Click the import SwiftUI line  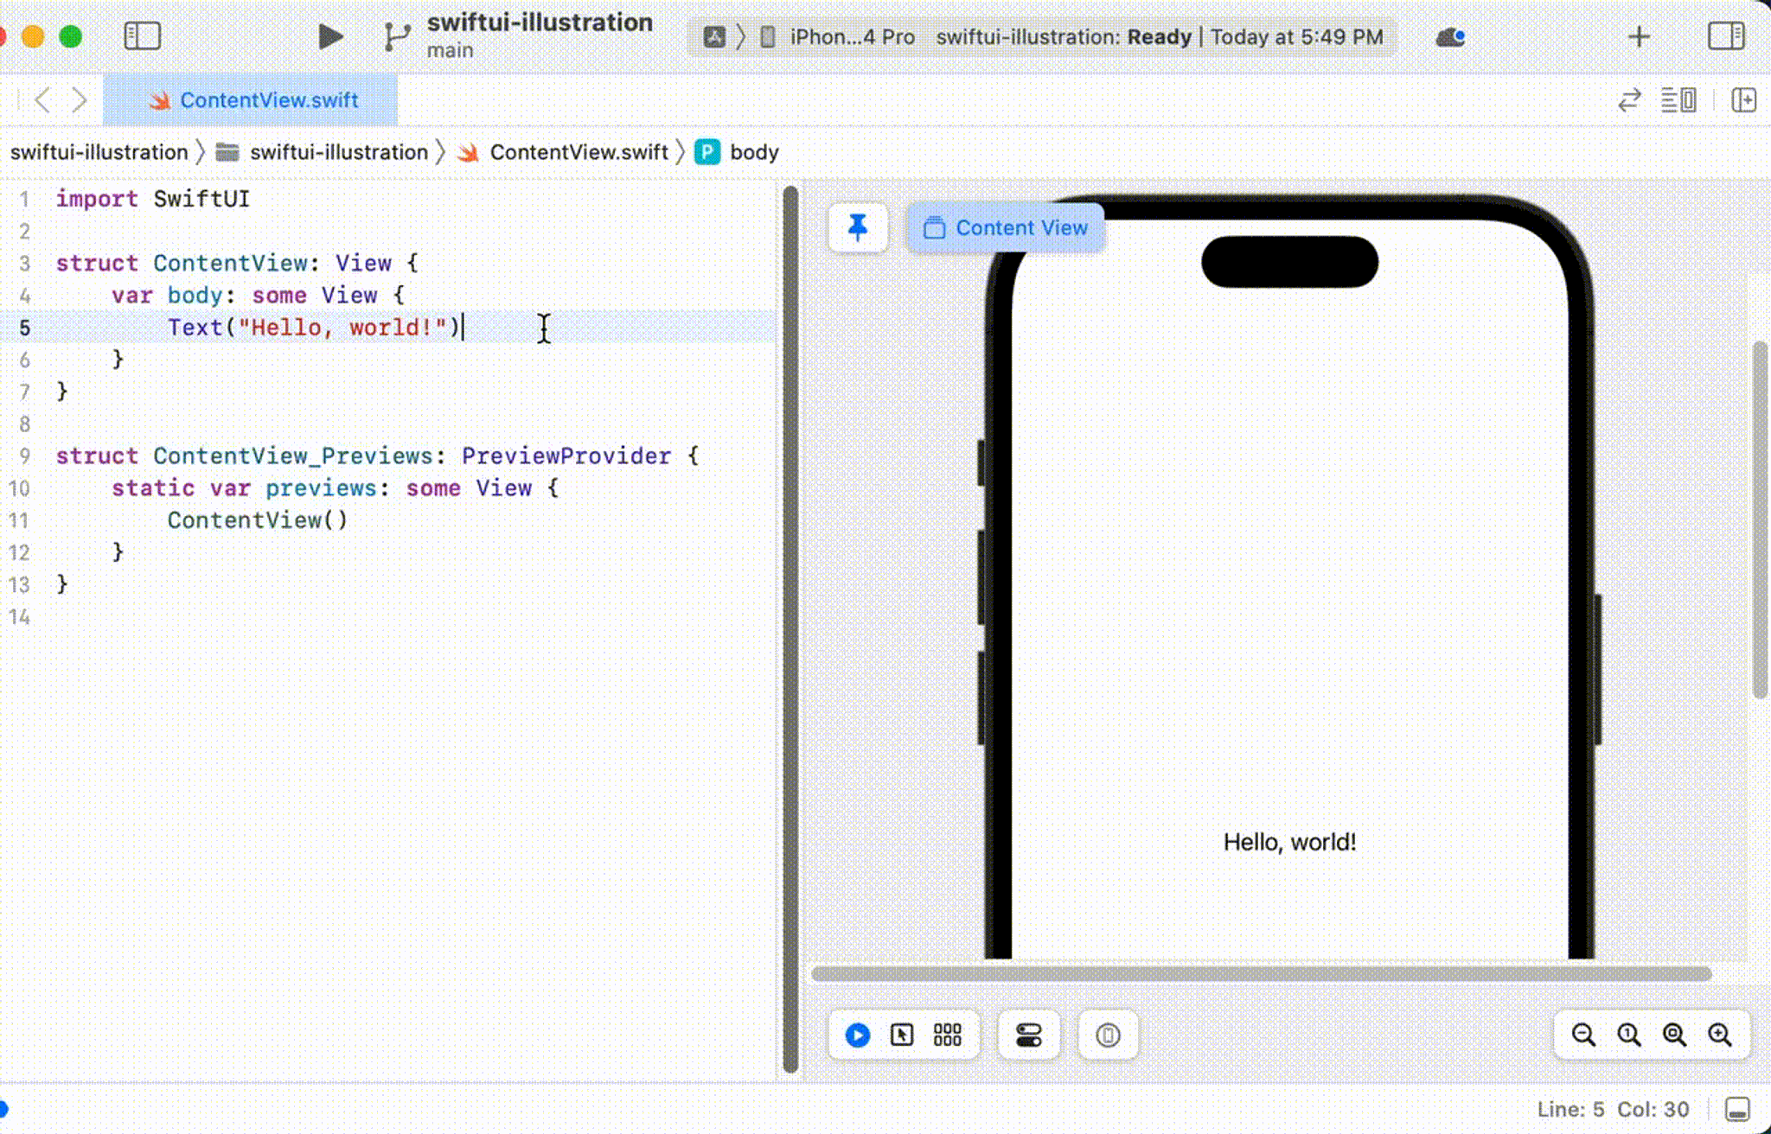[x=152, y=199]
